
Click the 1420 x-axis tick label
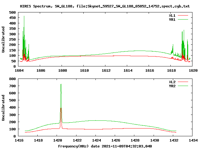click(58, 140)
